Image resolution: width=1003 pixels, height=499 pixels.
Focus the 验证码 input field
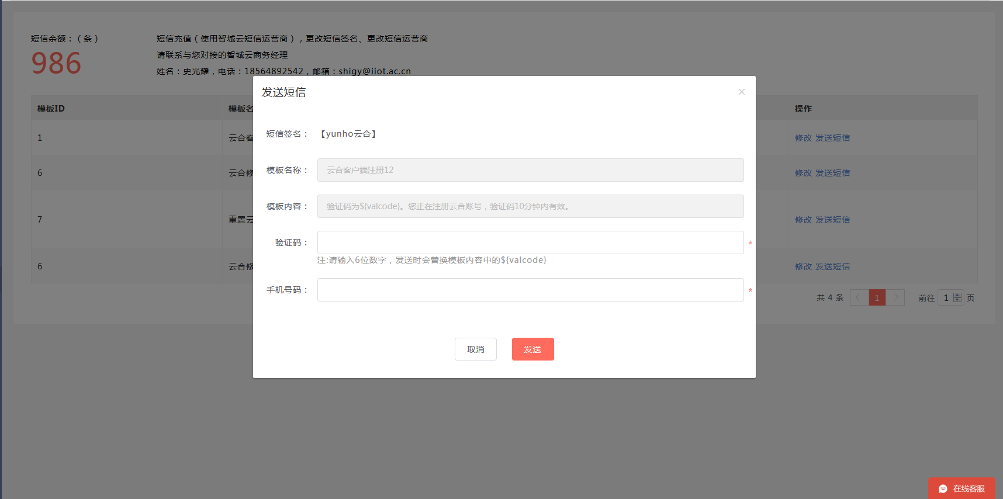[x=531, y=242]
